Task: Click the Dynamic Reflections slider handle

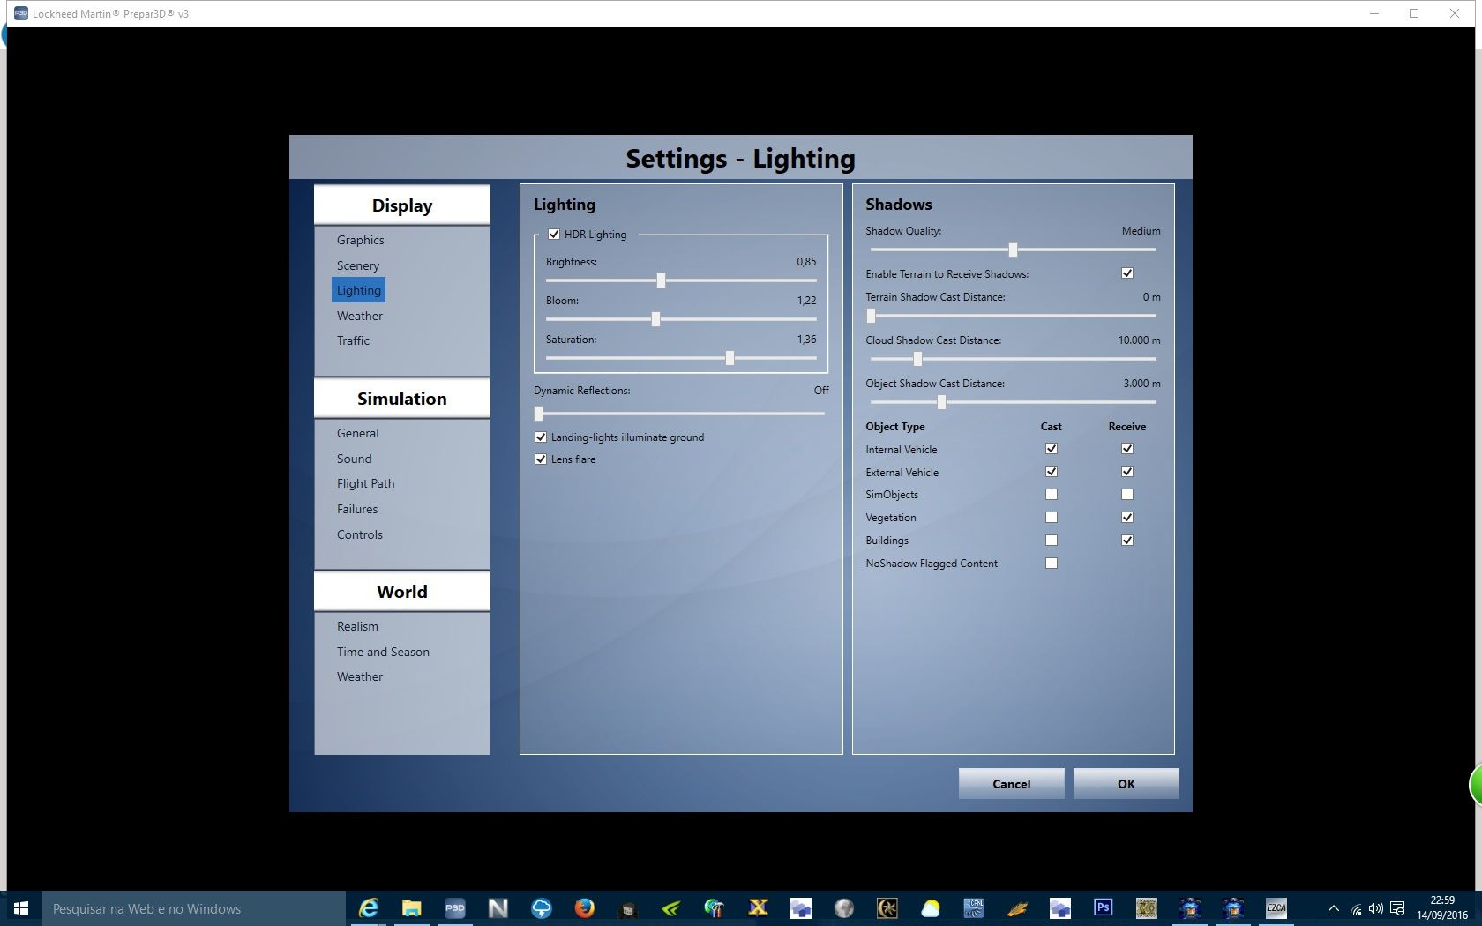Action: pyautogui.click(x=539, y=414)
